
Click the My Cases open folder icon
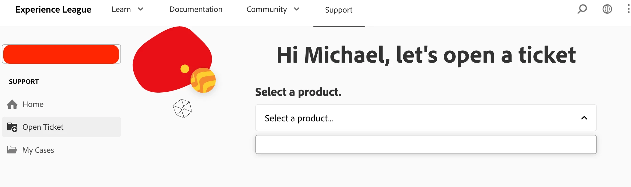point(12,150)
